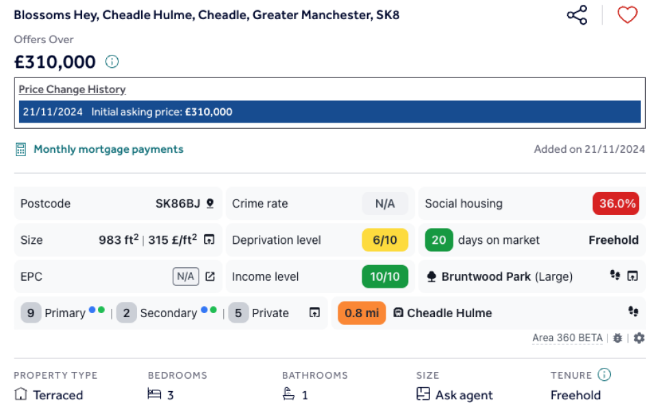
Task: Open the price info tooltip
Action: [x=112, y=62]
